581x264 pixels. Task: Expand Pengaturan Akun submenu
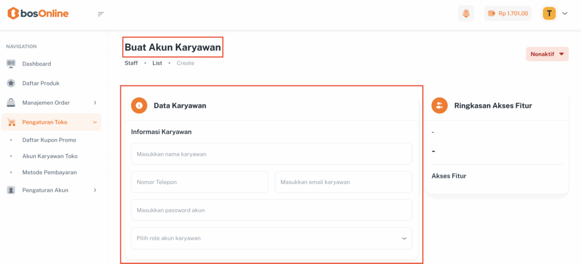(x=51, y=190)
